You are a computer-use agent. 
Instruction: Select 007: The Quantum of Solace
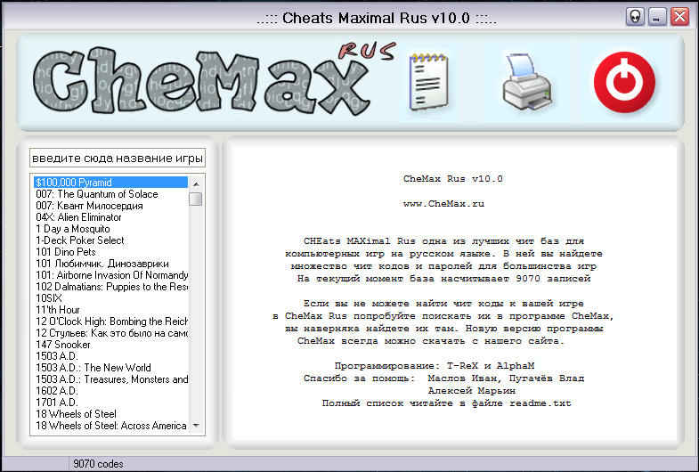click(x=97, y=194)
